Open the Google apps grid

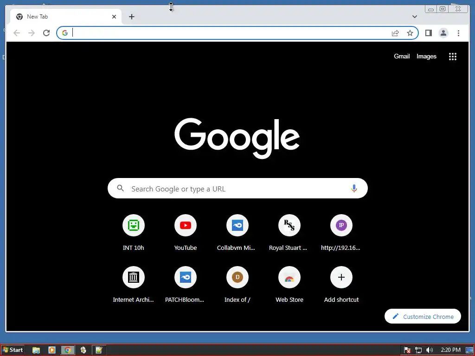click(x=453, y=56)
